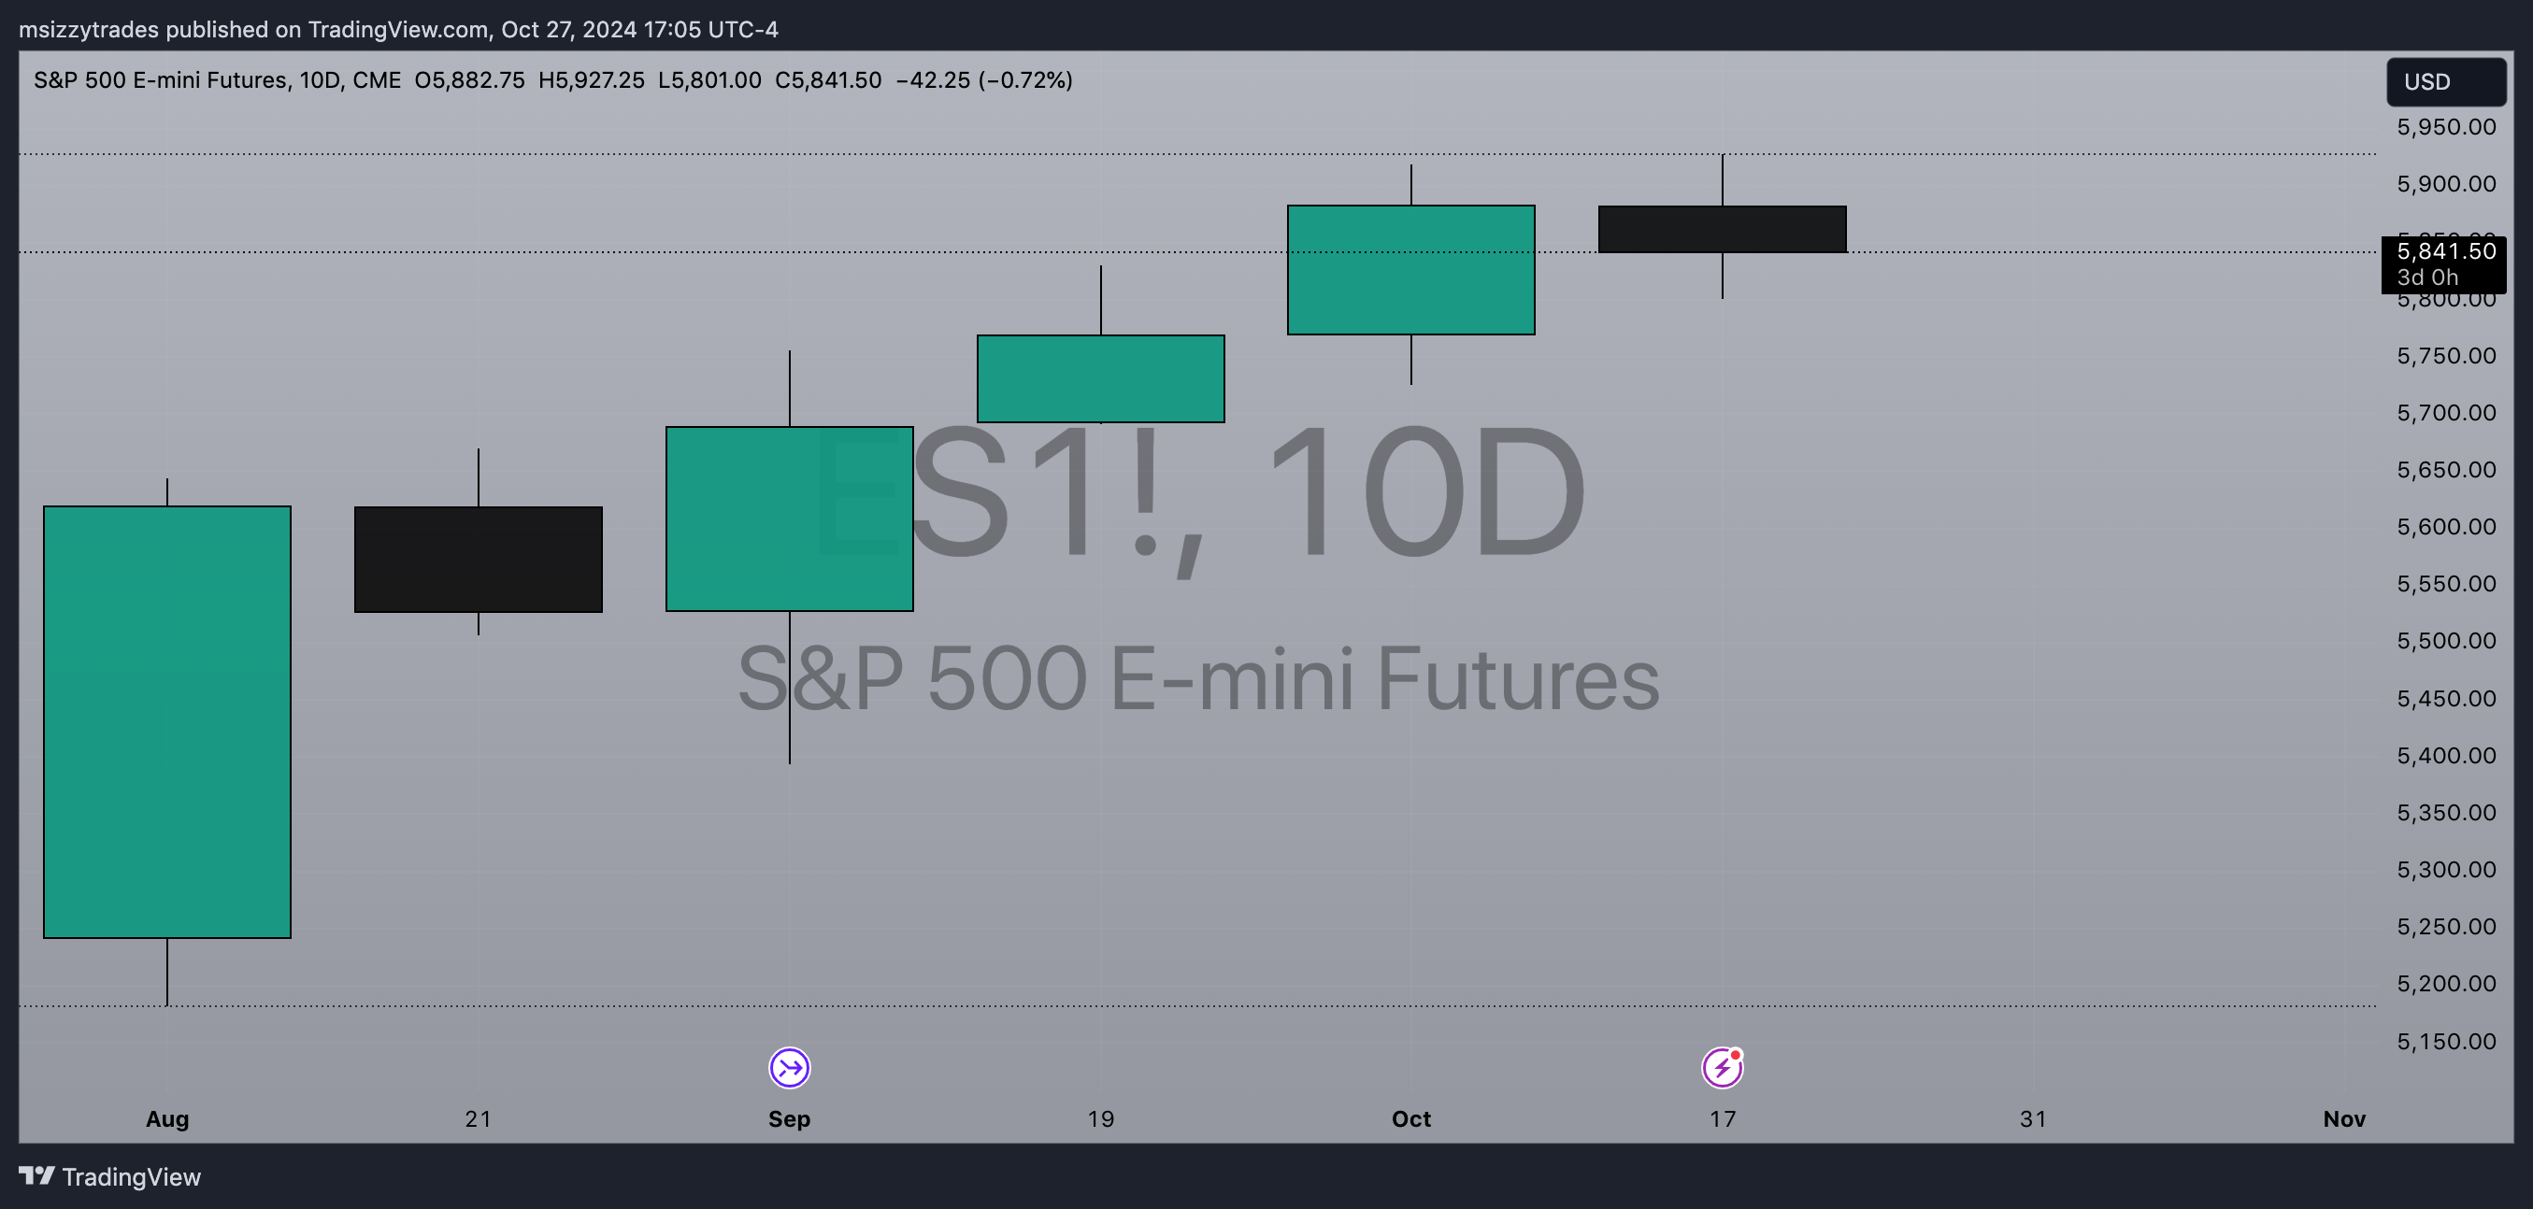
Task: Select the black candlestick above the 17 label
Action: 1722,228
